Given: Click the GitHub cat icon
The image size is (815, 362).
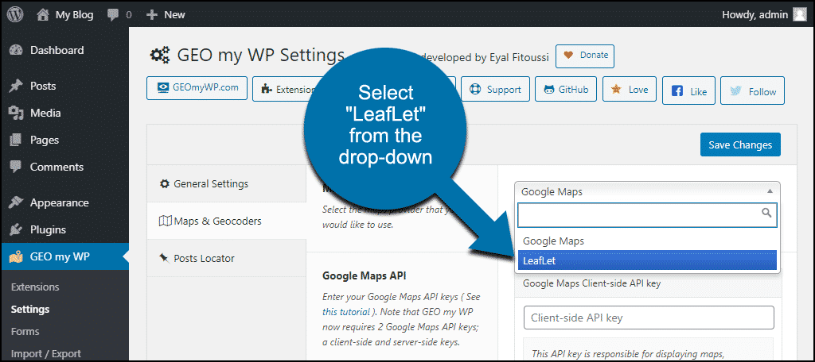Looking at the screenshot, I should [549, 89].
